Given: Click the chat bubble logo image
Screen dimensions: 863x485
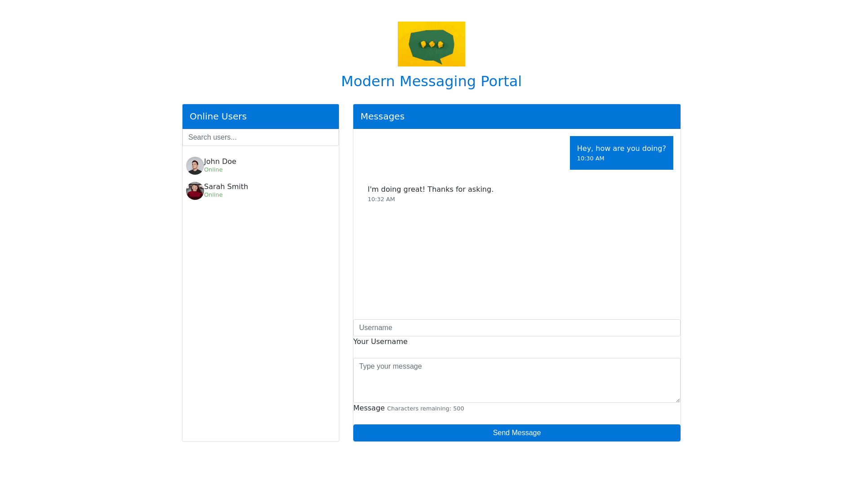Looking at the screenshot, I should pyautogui.click(x=431, y=44).
